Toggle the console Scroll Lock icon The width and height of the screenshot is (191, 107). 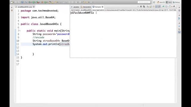(151, 7)
